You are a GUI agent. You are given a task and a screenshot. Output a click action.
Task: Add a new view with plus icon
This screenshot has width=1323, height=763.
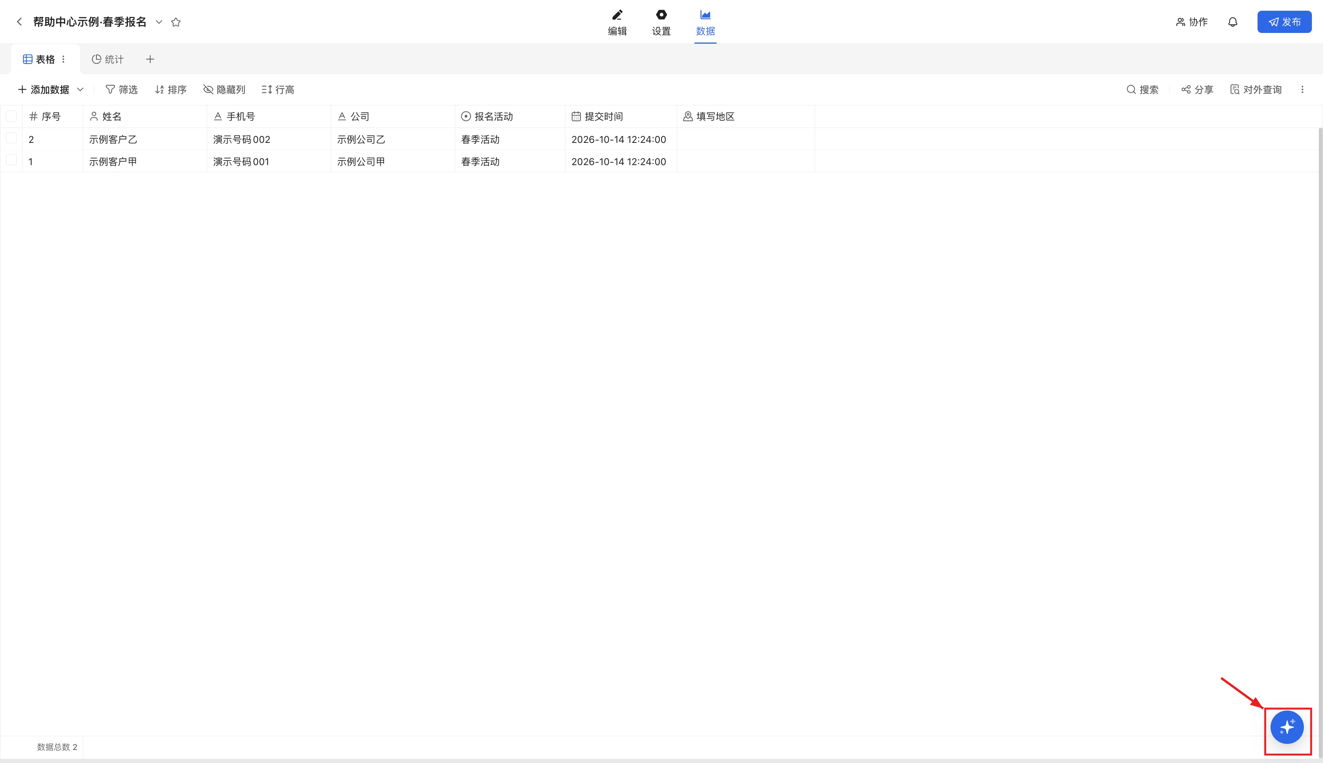tap(150, 59)
